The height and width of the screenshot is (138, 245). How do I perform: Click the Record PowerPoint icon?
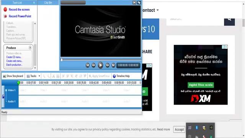pyautogui.click(x=5, y=16)
